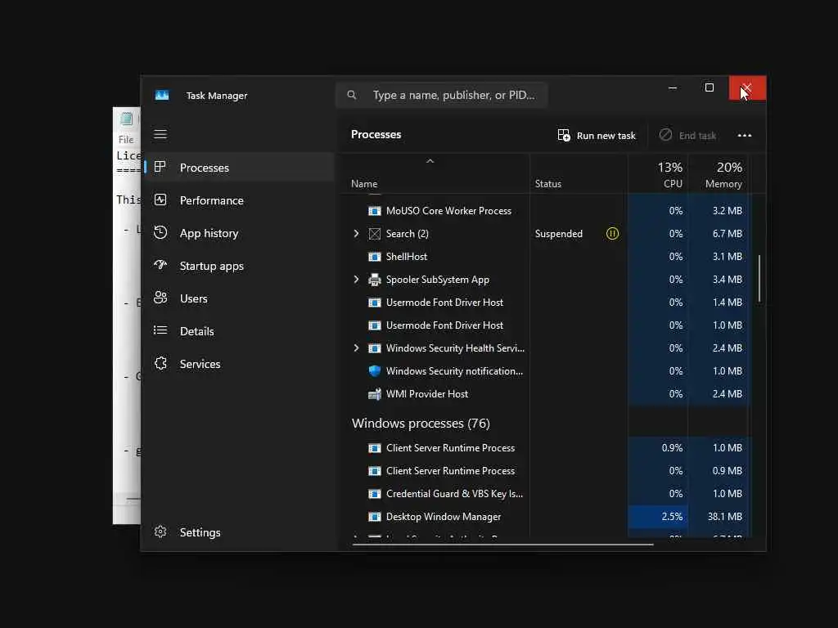Select the first Client Server Runtime Process
The height and width of the screenshot is (628, 838).
(545, 448)
